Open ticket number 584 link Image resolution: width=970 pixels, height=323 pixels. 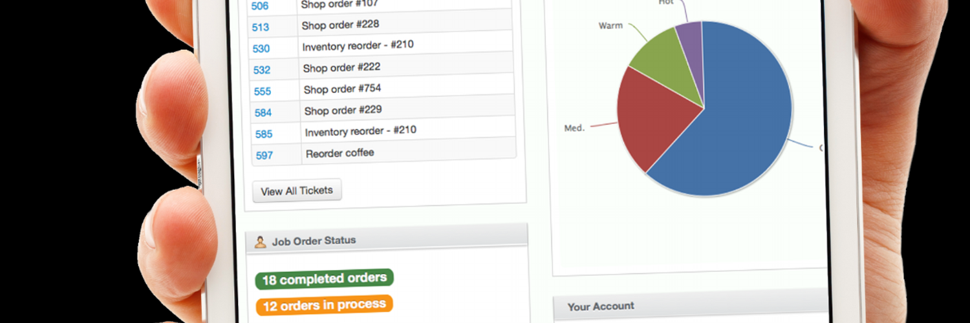263,112
